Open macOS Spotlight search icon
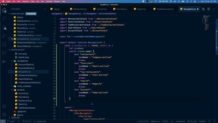 (x=191, y=1)
